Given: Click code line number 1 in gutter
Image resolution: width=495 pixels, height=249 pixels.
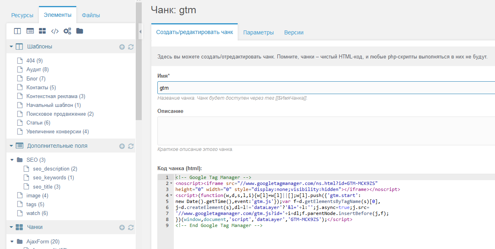Looking at the screenshot, I should click(x=167, y=177).
